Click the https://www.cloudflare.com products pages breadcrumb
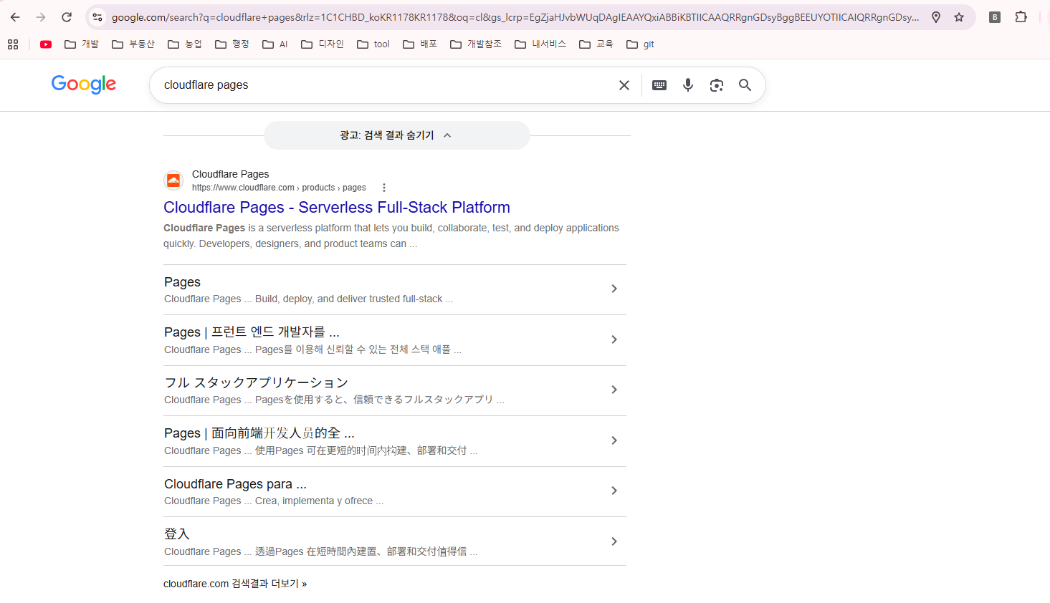 [279, 188]
